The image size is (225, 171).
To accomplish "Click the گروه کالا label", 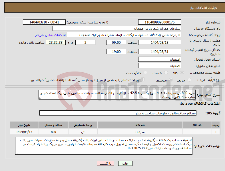I will tap(213, 113).
